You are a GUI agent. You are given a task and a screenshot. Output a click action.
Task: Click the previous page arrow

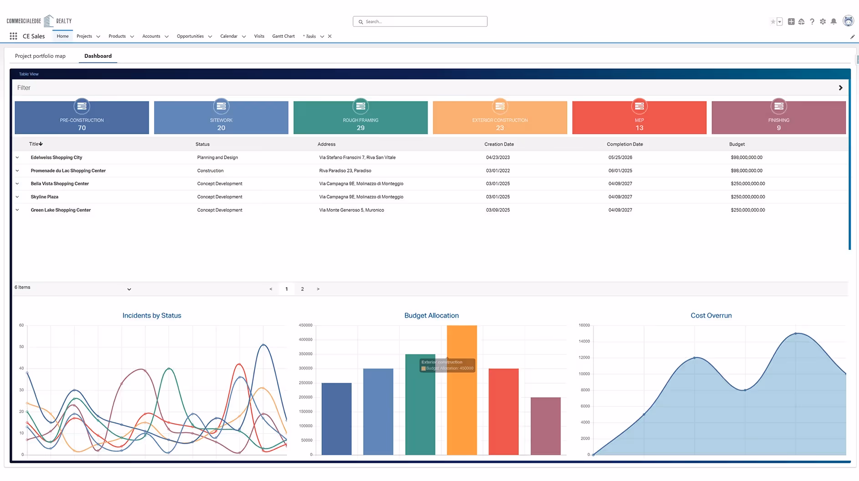(x=271, y=289)
